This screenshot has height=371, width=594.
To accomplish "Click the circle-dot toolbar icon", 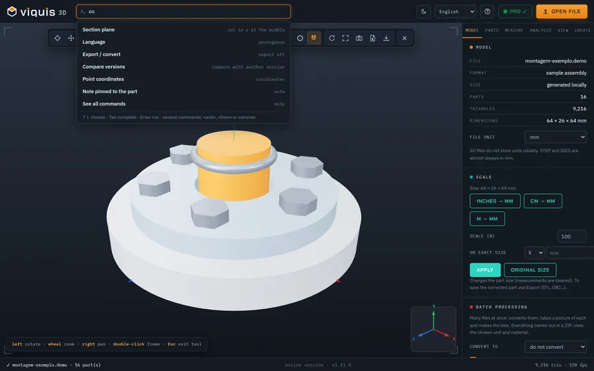I will pos(300,38).
